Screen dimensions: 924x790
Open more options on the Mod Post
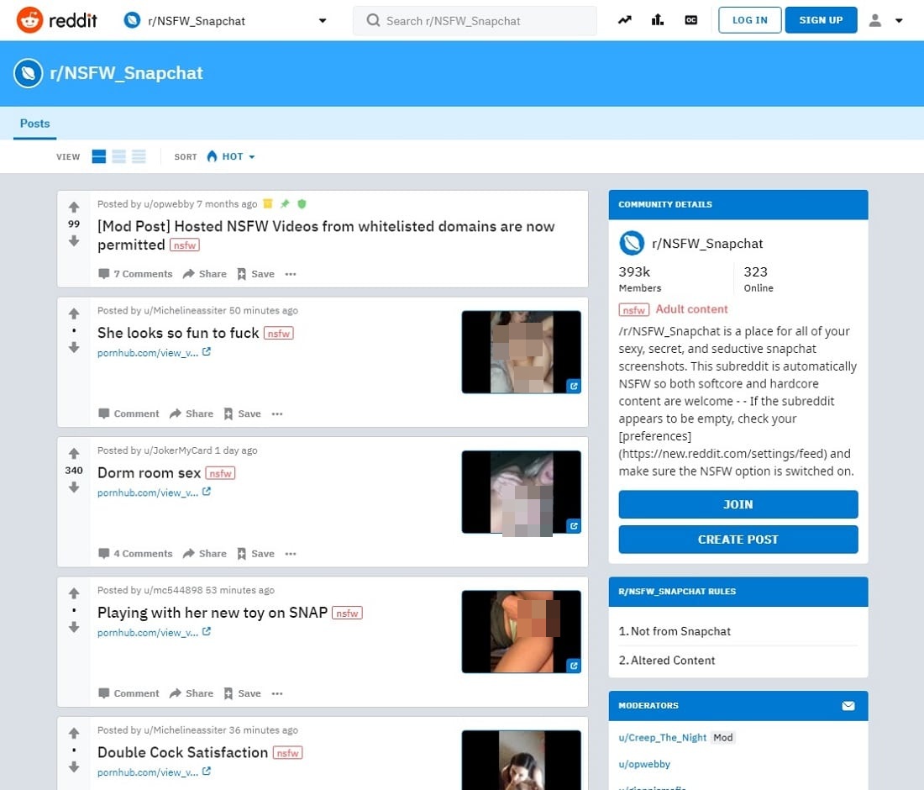(x=291, y=274)
